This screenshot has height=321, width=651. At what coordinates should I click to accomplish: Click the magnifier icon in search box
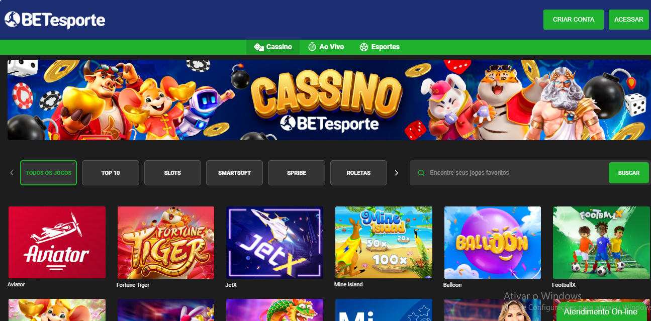(421, 173)
